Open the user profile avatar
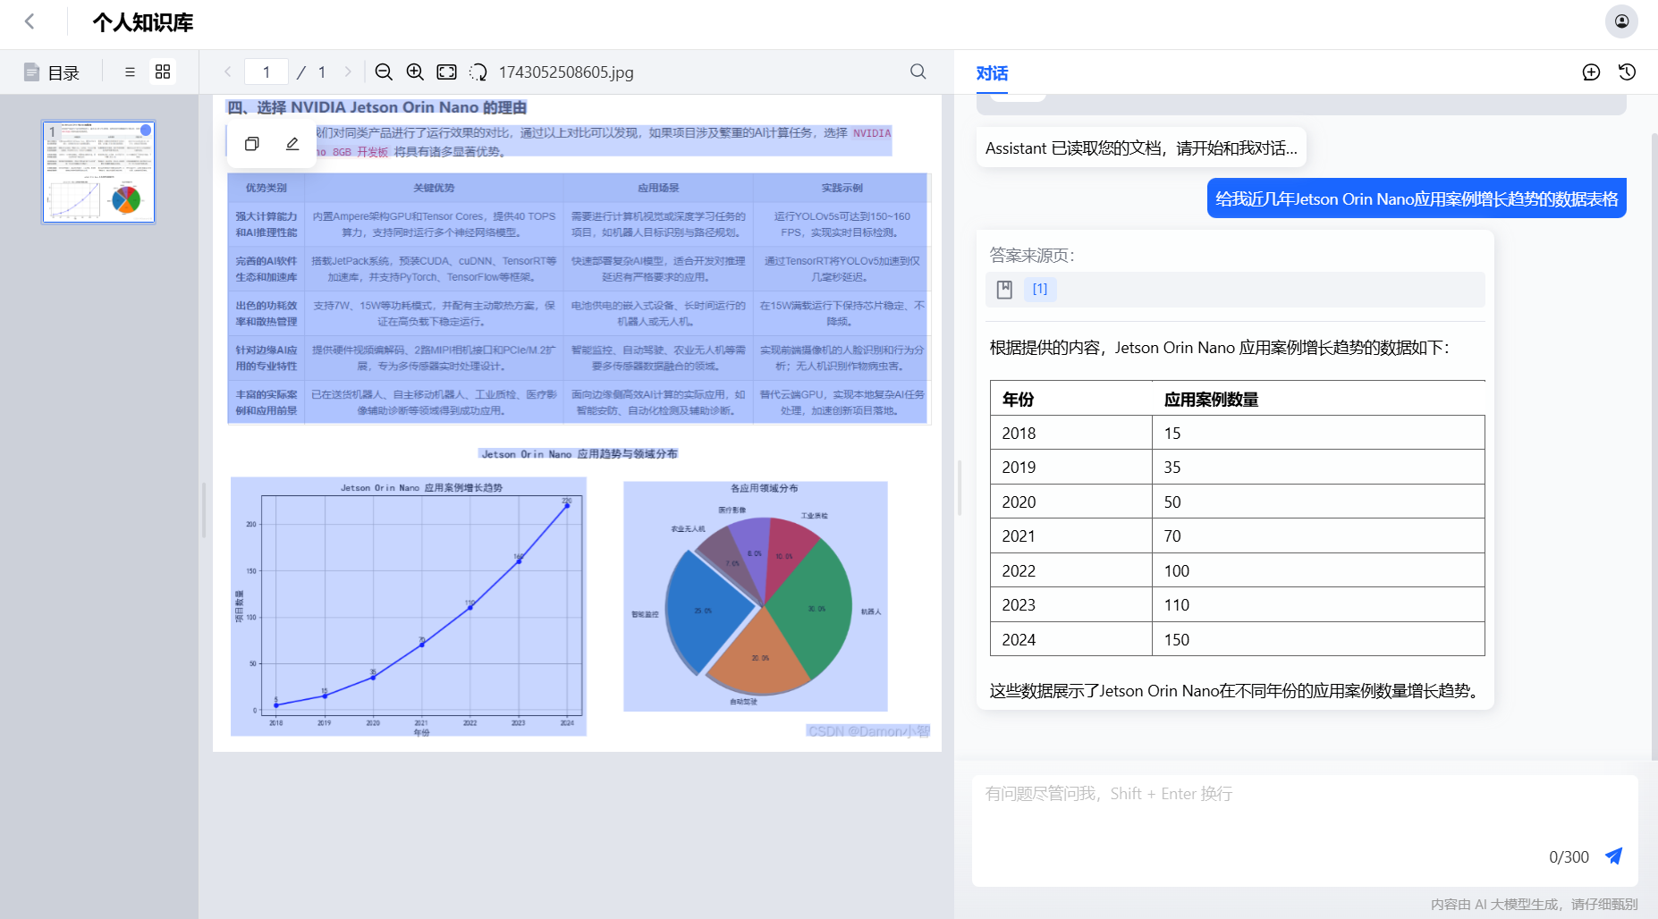Viewport: 1658px width, 919px height. tap(1621, 21)
